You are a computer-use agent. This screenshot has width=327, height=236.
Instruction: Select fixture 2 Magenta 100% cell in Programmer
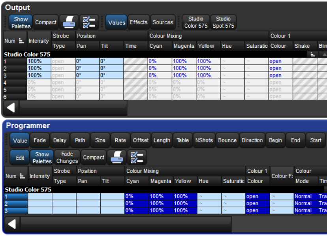pos(161,204)
